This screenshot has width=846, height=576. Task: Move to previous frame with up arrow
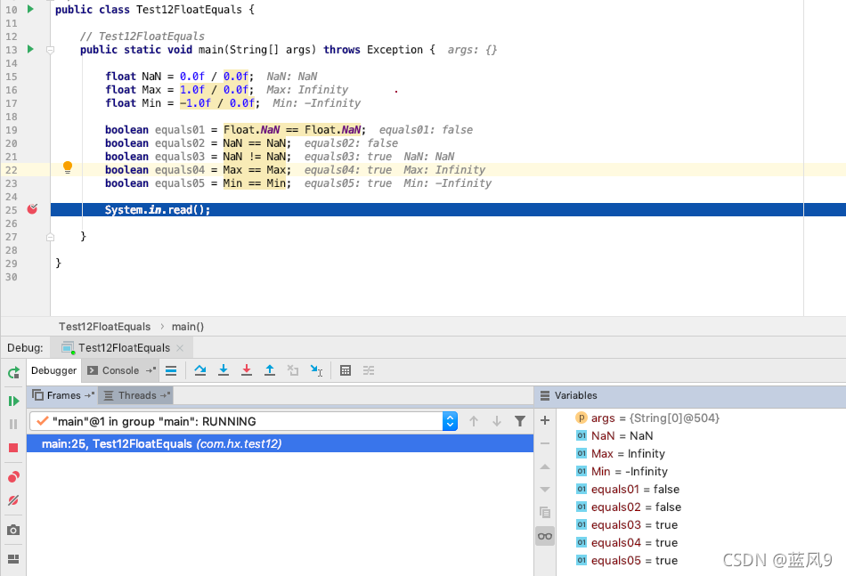474,421
